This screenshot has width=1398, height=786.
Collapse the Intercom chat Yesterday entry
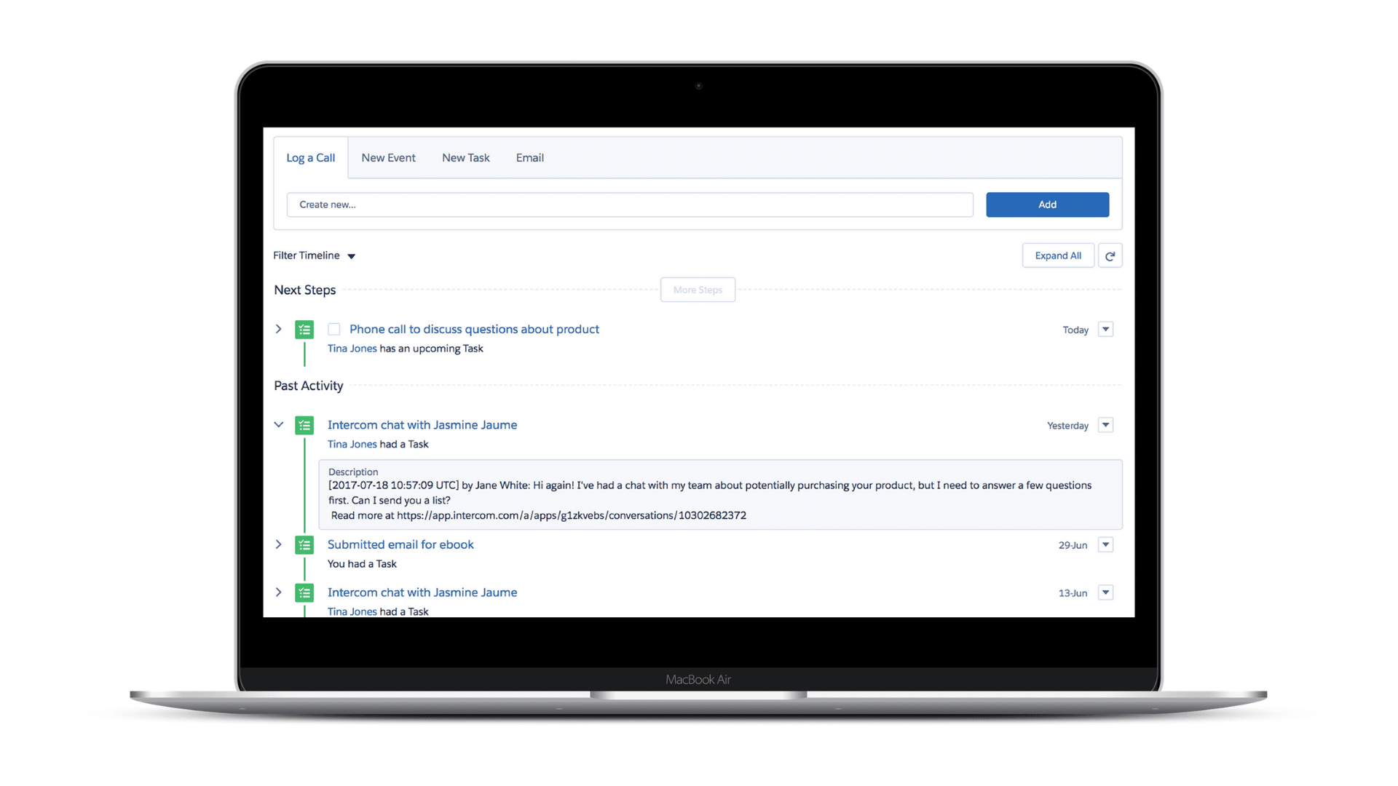coord(277,424)
